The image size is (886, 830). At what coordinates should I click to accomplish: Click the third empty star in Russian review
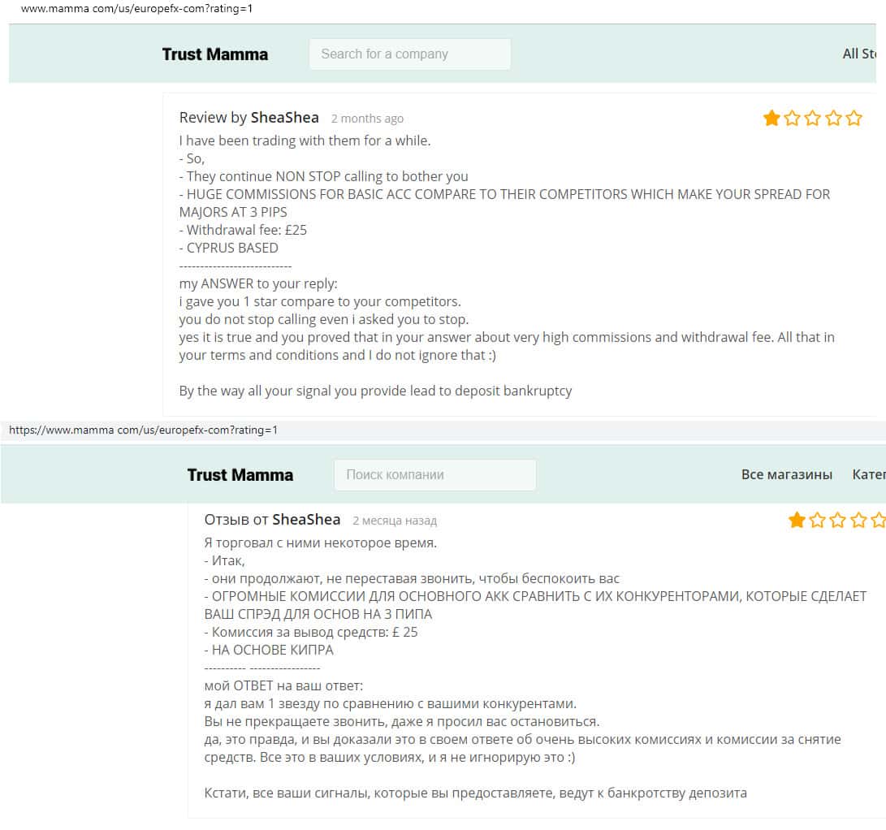(838, 521)
